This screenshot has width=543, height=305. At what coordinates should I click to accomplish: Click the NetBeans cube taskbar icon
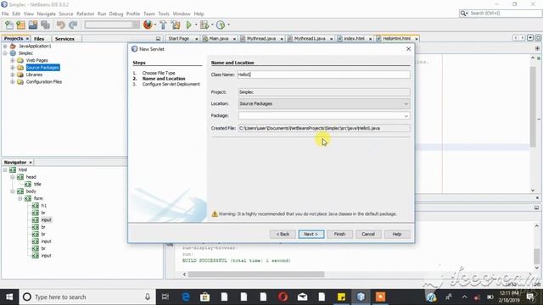(361, 297)
